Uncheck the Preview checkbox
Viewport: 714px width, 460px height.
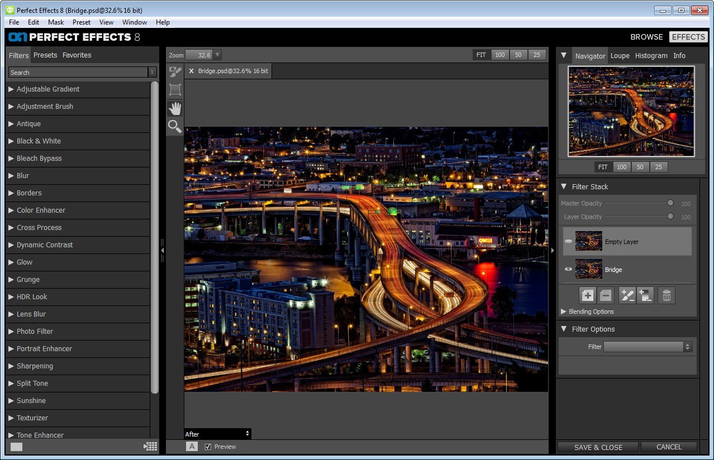(x=208, y=447)
